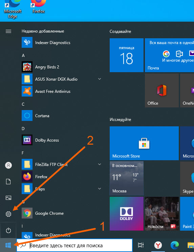Expand FileZilla FTP Client folder chevron
This screenshot has width=194, height=252.
point(100,164)
